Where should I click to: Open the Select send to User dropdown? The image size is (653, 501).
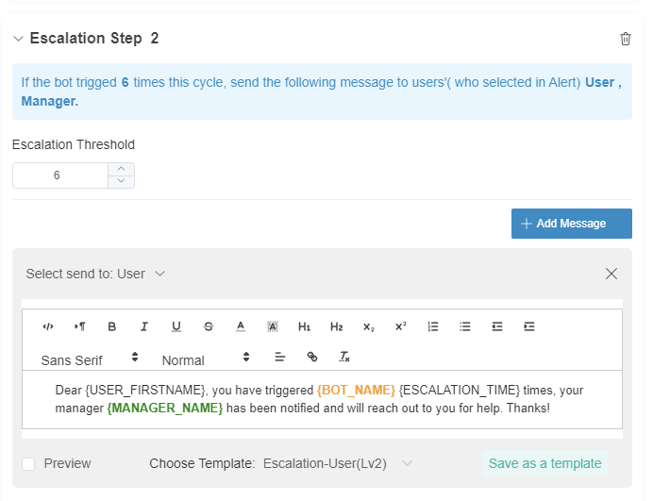click(x=95, y=274)
